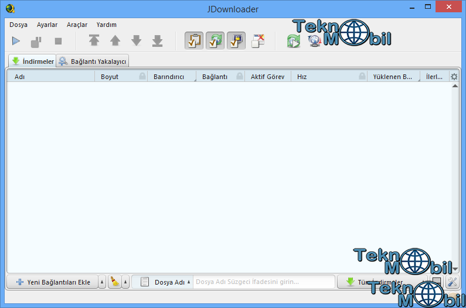Click scrollbar up arrow in table
466x308 pixels.
pos(455,86)
